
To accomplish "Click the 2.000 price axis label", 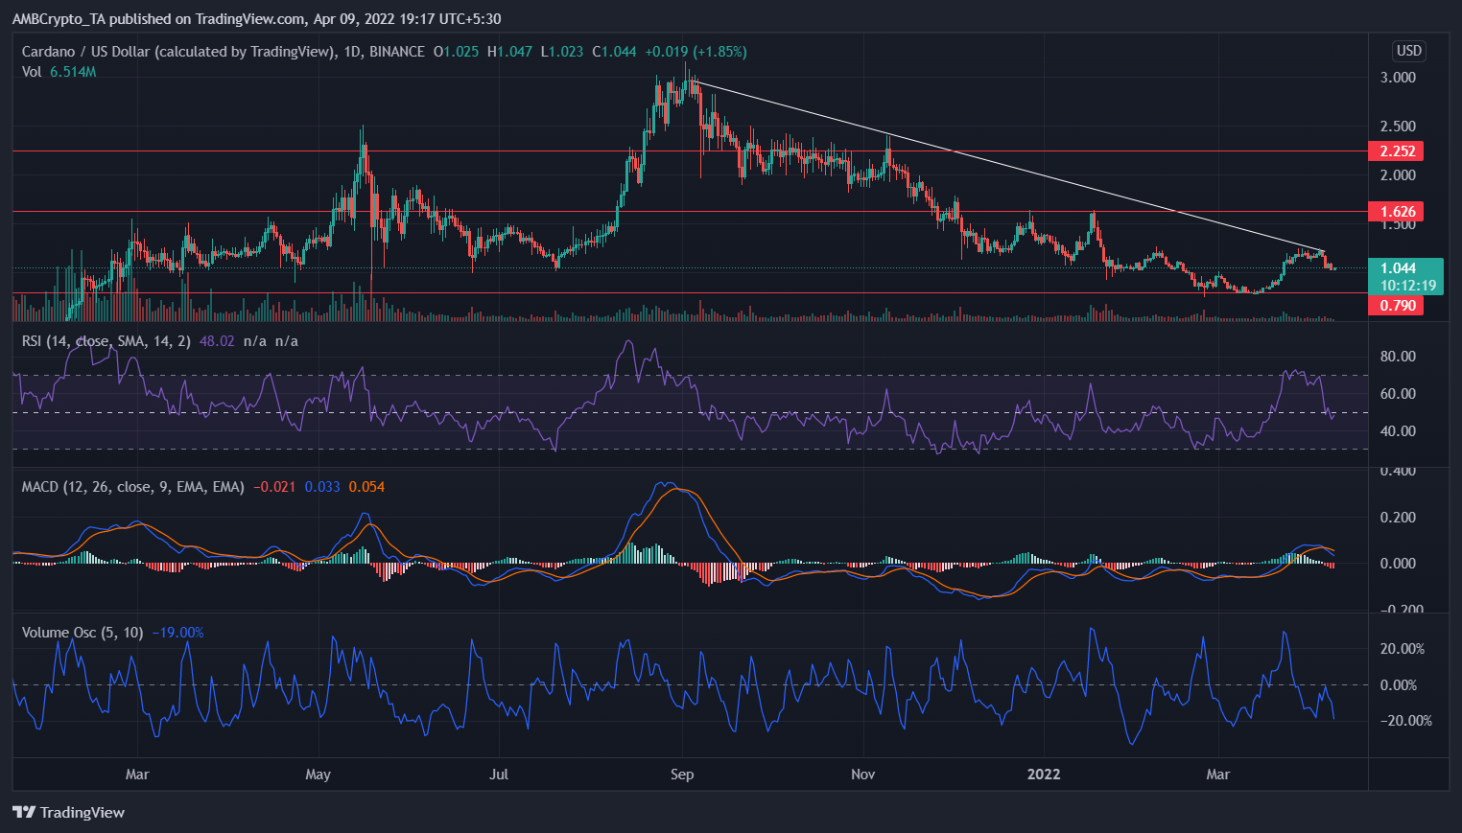I will [1398, 175].
